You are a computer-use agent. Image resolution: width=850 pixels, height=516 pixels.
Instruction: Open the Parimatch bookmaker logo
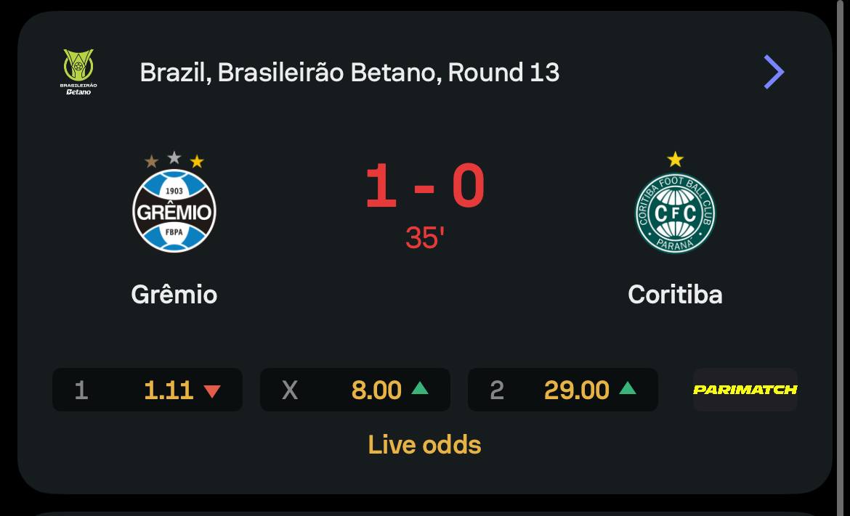click(745, 390)
